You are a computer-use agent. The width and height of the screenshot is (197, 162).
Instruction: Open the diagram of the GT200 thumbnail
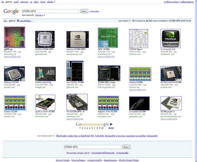coord(108,103)
